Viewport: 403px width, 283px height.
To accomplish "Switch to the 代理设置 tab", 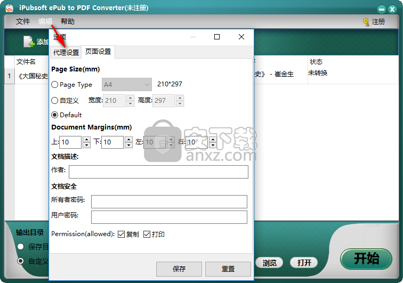I will (66, 52).
